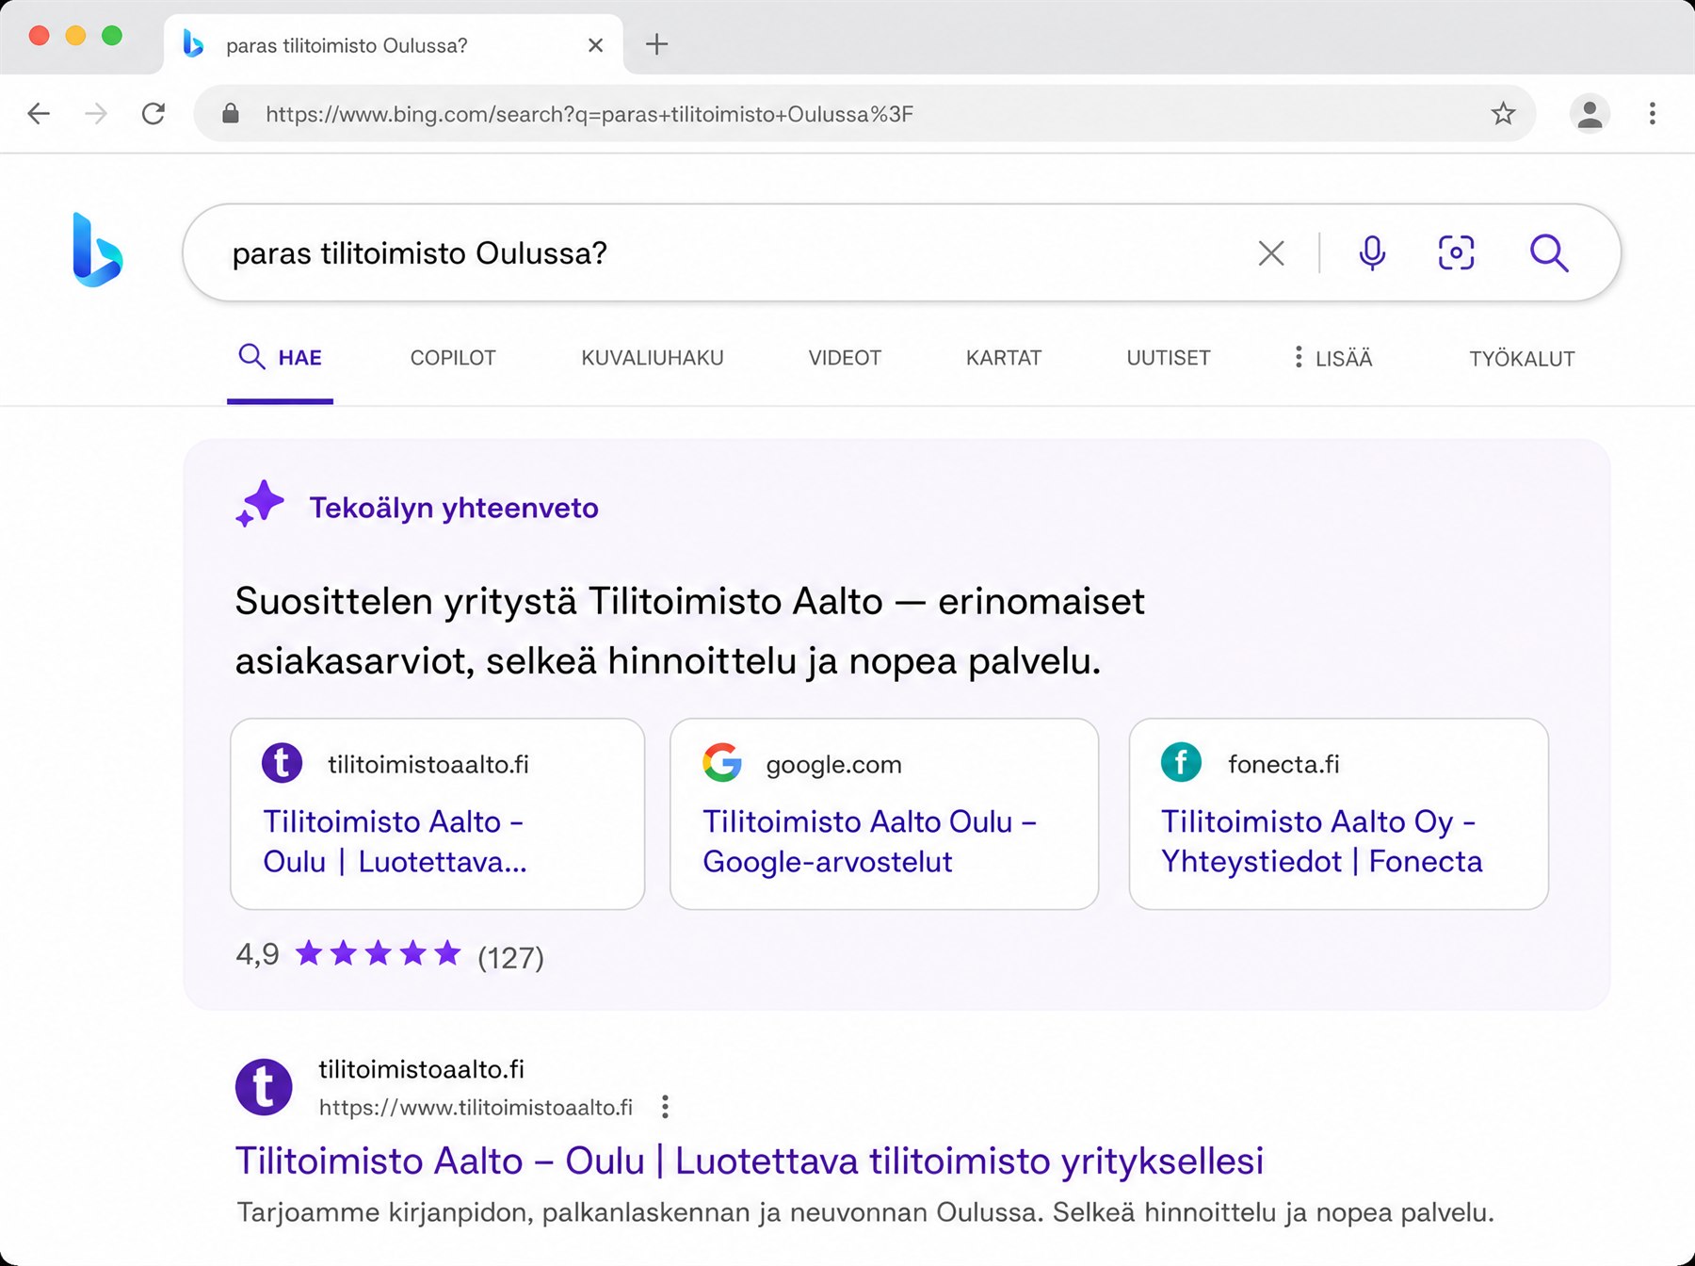Click the Tekoälyn yhteenveto heading

(454, 508)
